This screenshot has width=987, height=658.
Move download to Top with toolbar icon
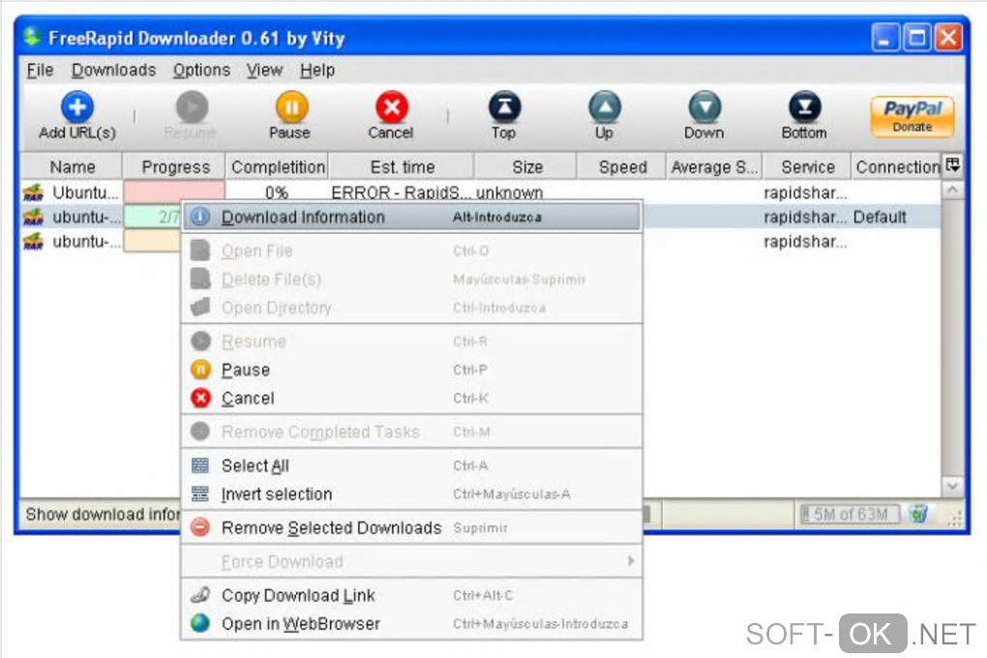point(504,107)
